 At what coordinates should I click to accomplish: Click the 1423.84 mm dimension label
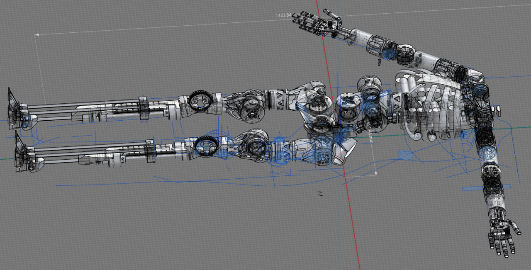287,15
